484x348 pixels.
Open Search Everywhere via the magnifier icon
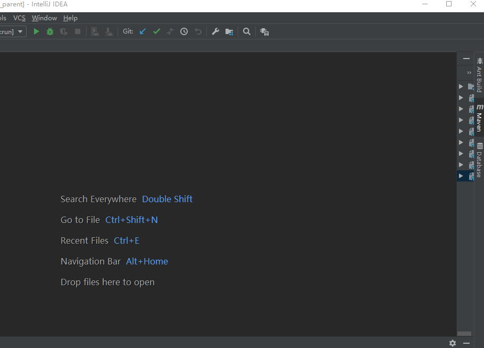click(x=246, y=31)
